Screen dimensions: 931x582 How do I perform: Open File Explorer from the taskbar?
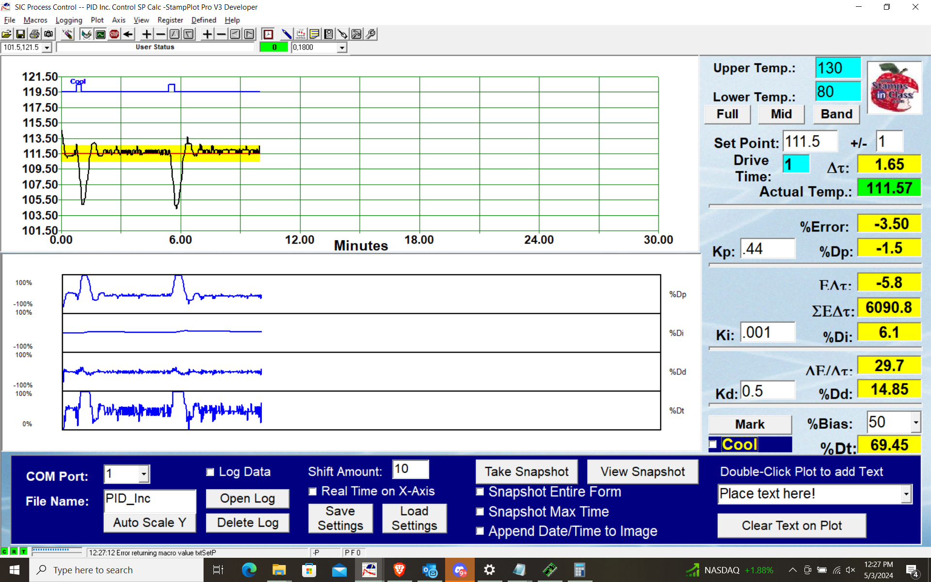pos(279,570)
